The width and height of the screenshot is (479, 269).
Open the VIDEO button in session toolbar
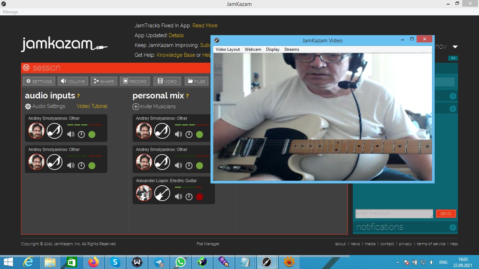167,81
